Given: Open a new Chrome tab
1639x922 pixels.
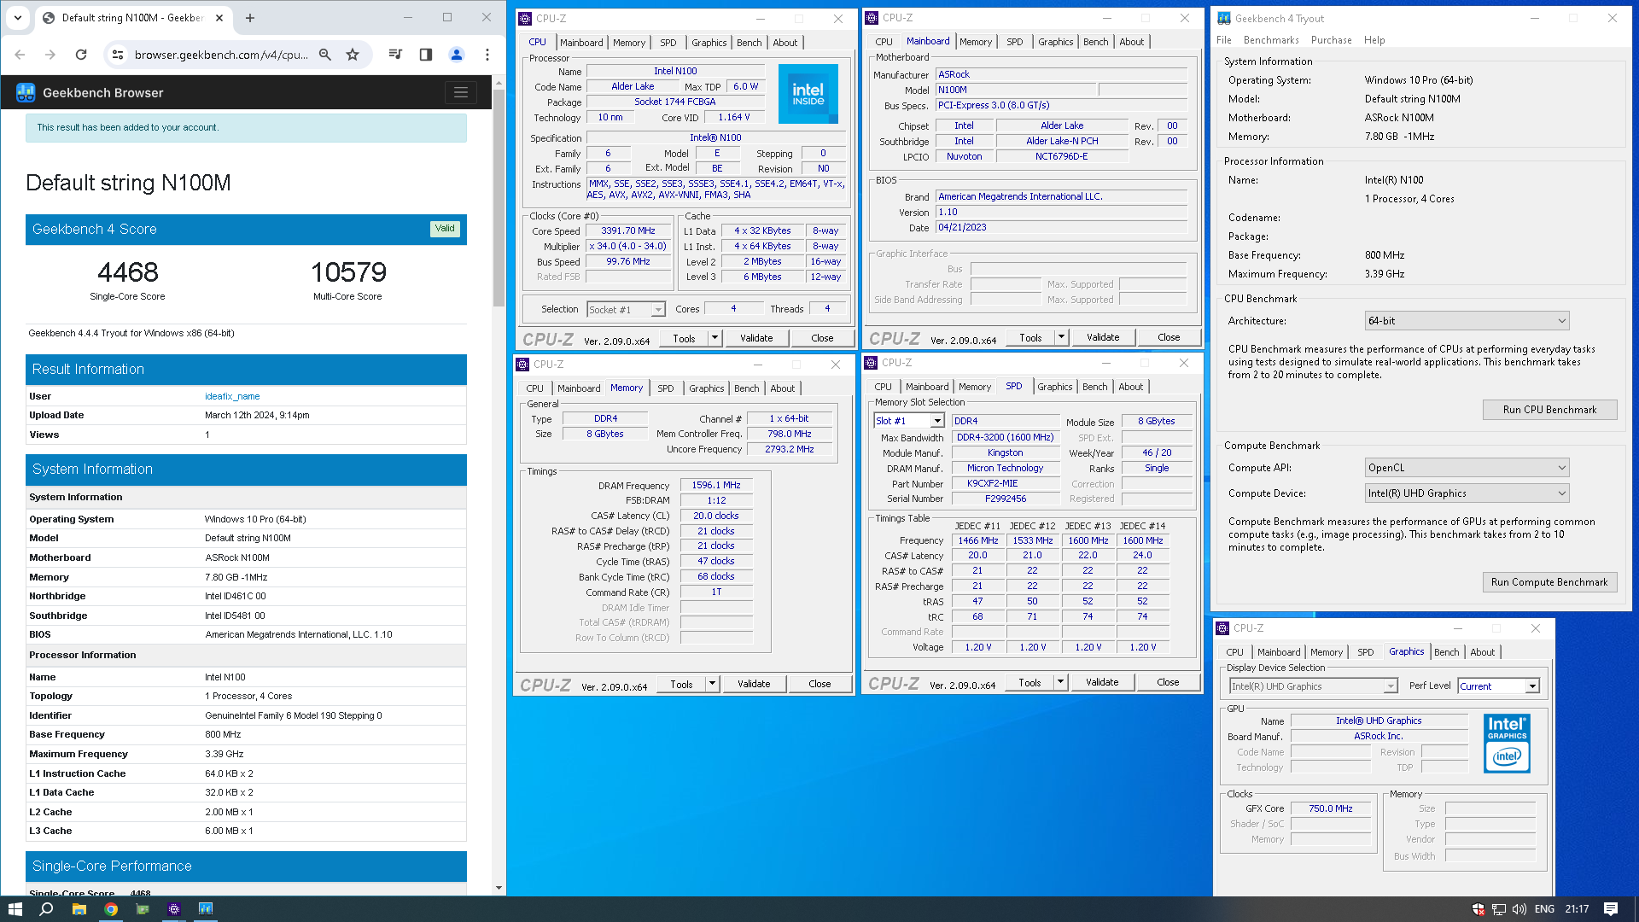Looking at the screenshot, I should (250, 18).
